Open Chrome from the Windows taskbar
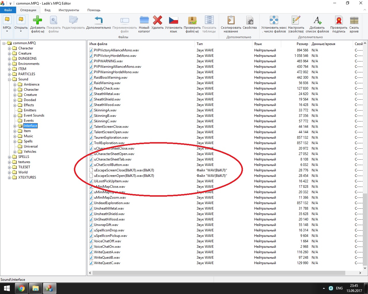Screen dimensions: 368x294 pyautogui.click(x=22, y=288)
